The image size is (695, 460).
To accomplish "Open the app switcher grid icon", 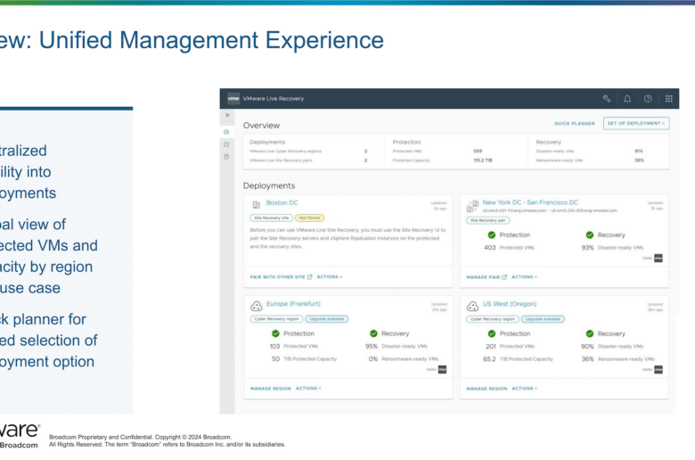I will coord(669,98).
